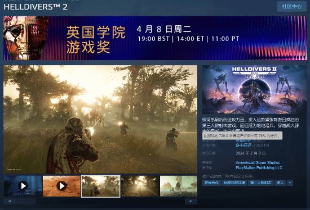
Task: Select the highlighted forest firefight screenshot thumbnail
Action: 101,186
